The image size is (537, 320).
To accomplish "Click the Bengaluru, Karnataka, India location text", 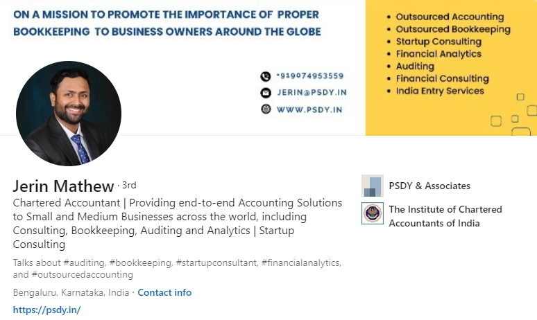I will [x=71, y=292].
